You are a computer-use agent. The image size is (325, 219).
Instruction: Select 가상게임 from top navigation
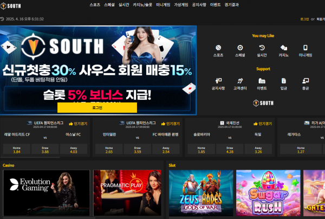[x=180, y=4]
